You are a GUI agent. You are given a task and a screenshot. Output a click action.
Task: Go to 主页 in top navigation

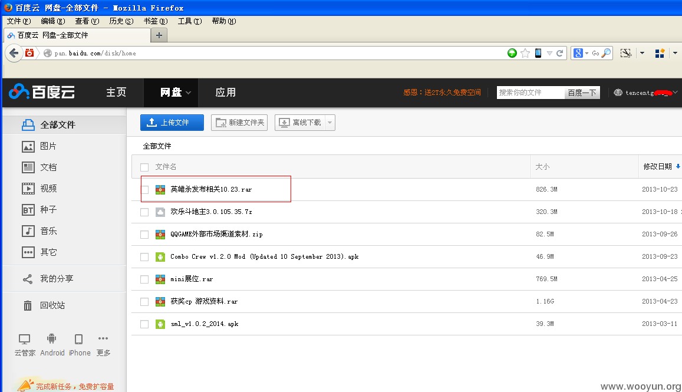coord(117,92)
